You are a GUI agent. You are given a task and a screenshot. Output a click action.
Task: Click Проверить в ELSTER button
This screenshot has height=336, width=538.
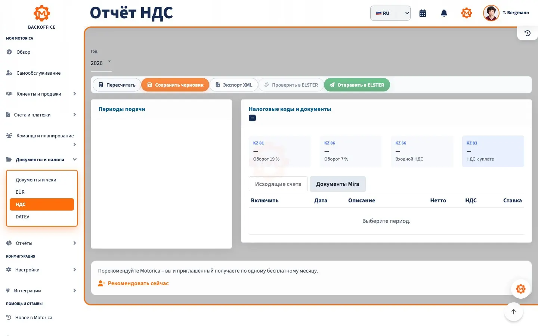click(x=291, y=85)
